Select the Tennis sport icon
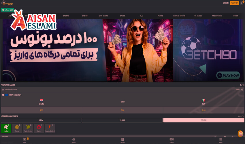245x144 pixels. pos(17,128)
